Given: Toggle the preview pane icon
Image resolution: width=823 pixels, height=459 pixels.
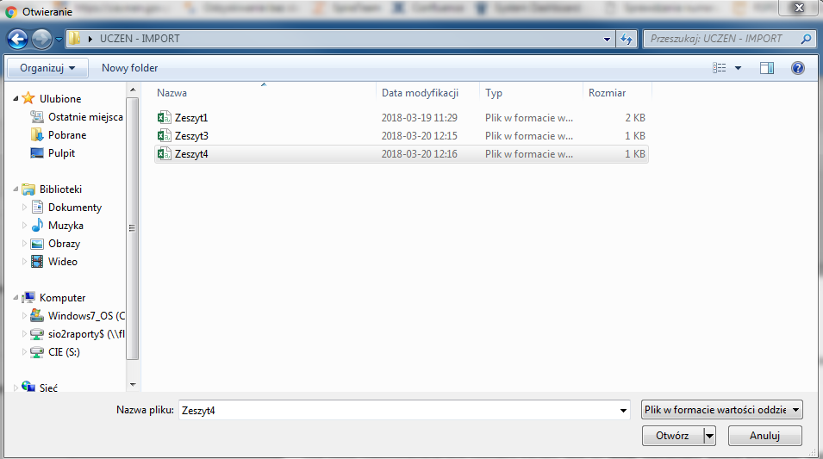Looking at the screenshot, I should 767,68.
